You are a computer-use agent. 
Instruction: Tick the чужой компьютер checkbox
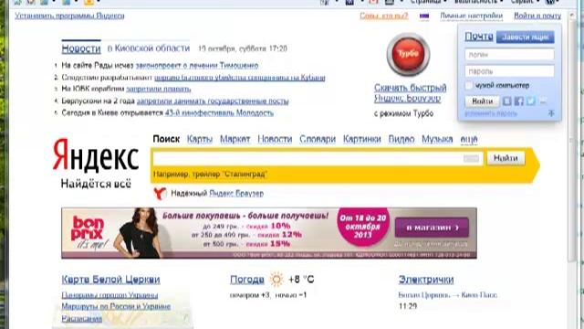(x=469, y=85)
